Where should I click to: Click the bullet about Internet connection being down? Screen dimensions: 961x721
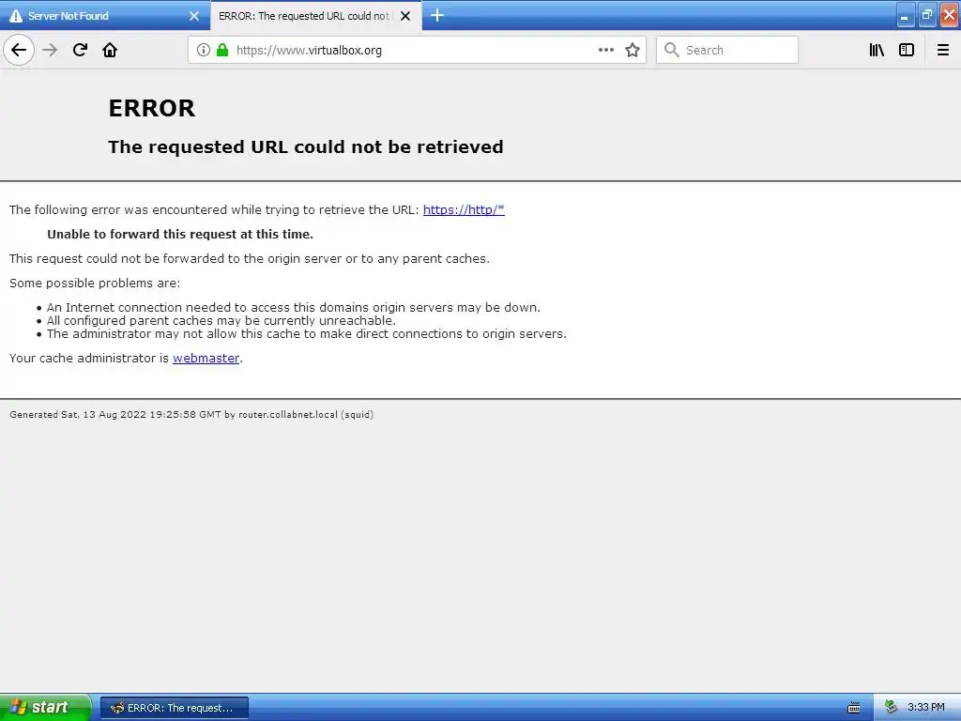click(x=294, y=307)
